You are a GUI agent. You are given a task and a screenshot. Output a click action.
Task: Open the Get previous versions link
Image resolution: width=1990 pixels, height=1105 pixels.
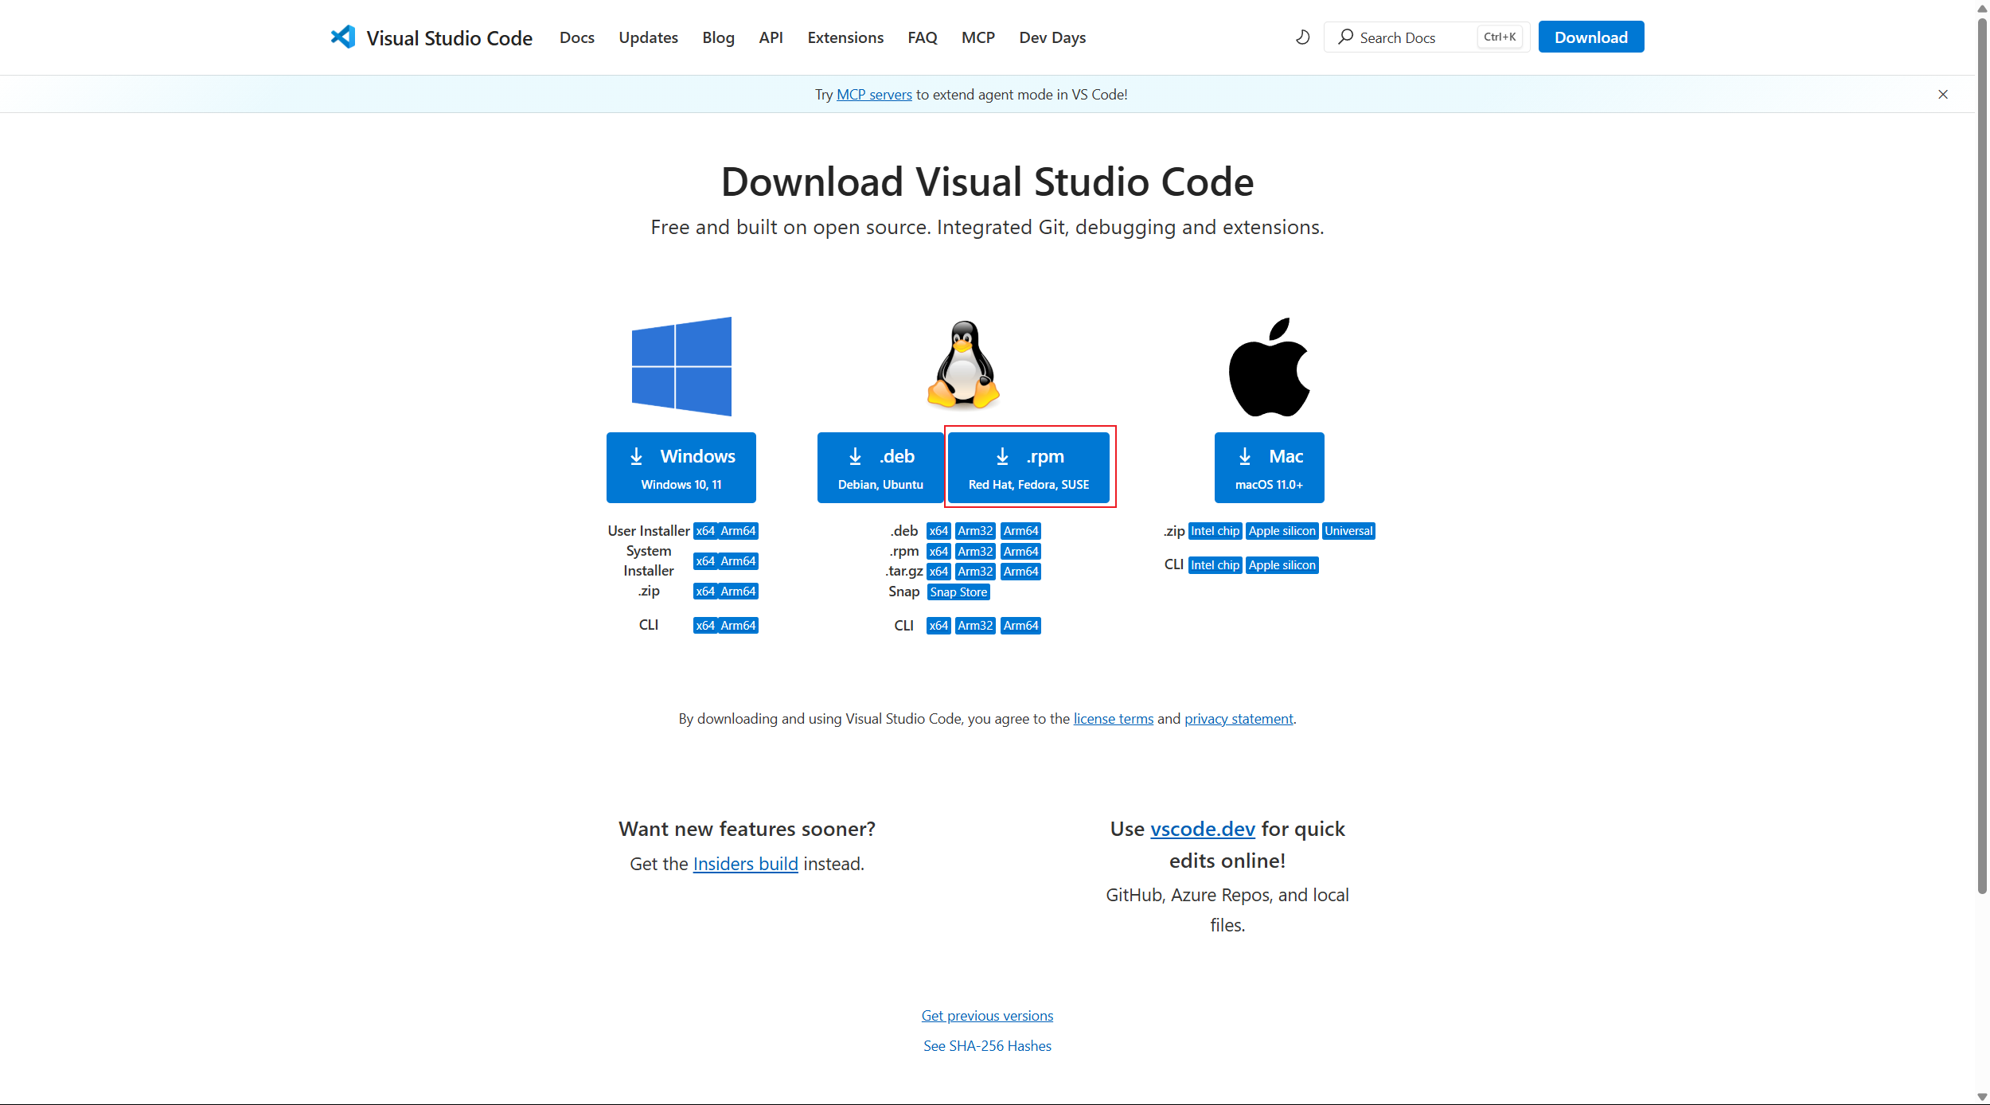987,1015
